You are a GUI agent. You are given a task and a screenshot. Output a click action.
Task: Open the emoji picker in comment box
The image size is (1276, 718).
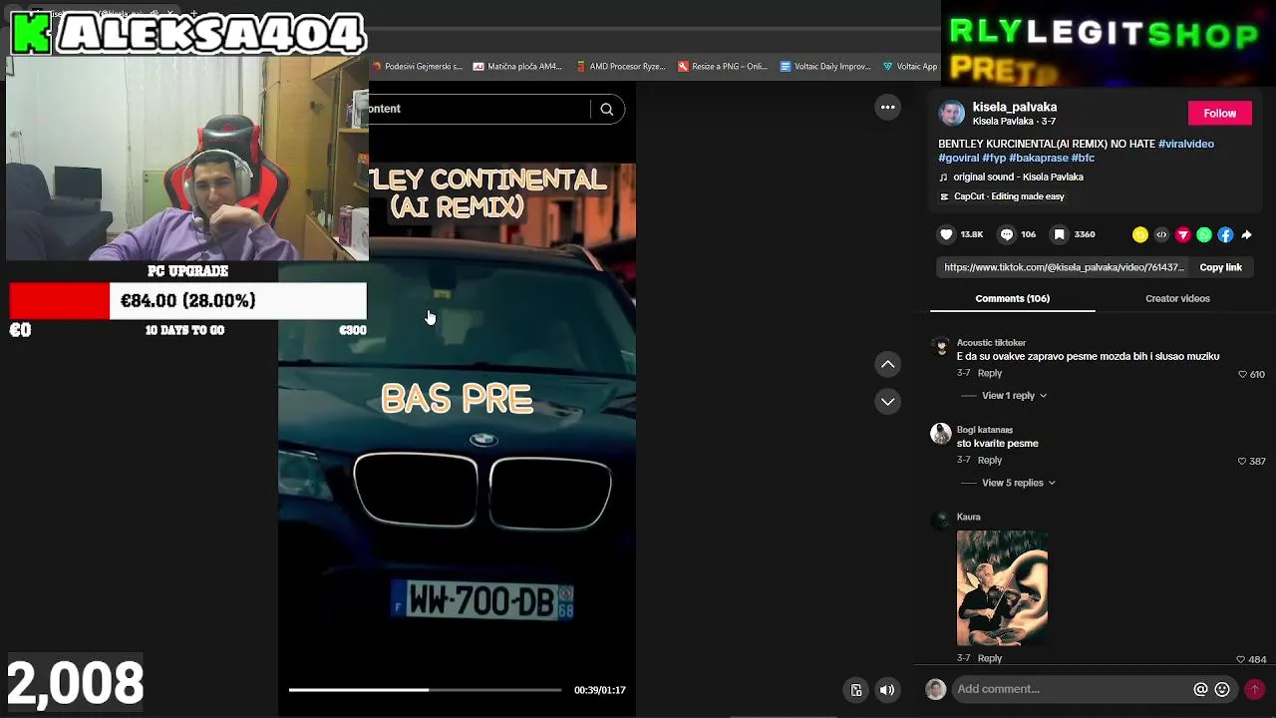(x=1222, y=689)
